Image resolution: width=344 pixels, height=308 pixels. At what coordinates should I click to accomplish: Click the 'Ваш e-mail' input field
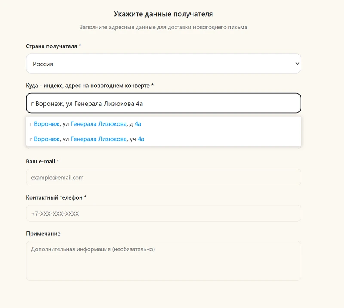click(163, 177)
